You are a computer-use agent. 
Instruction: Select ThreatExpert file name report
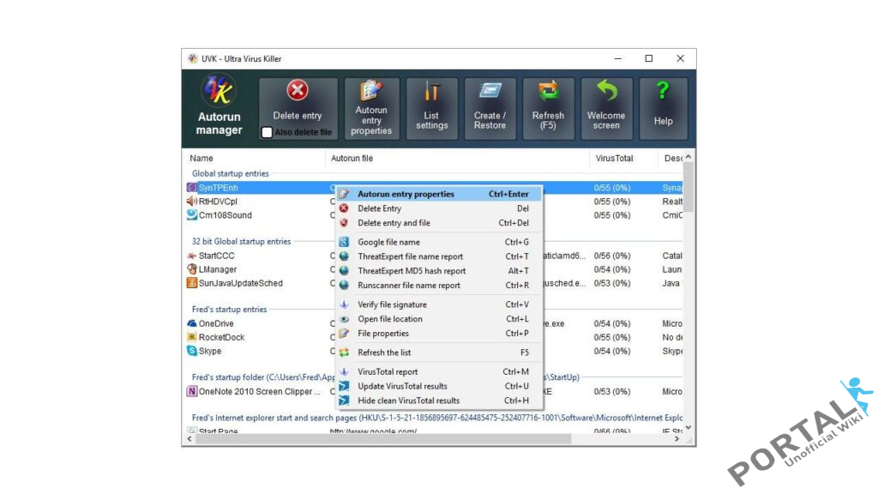440,256
